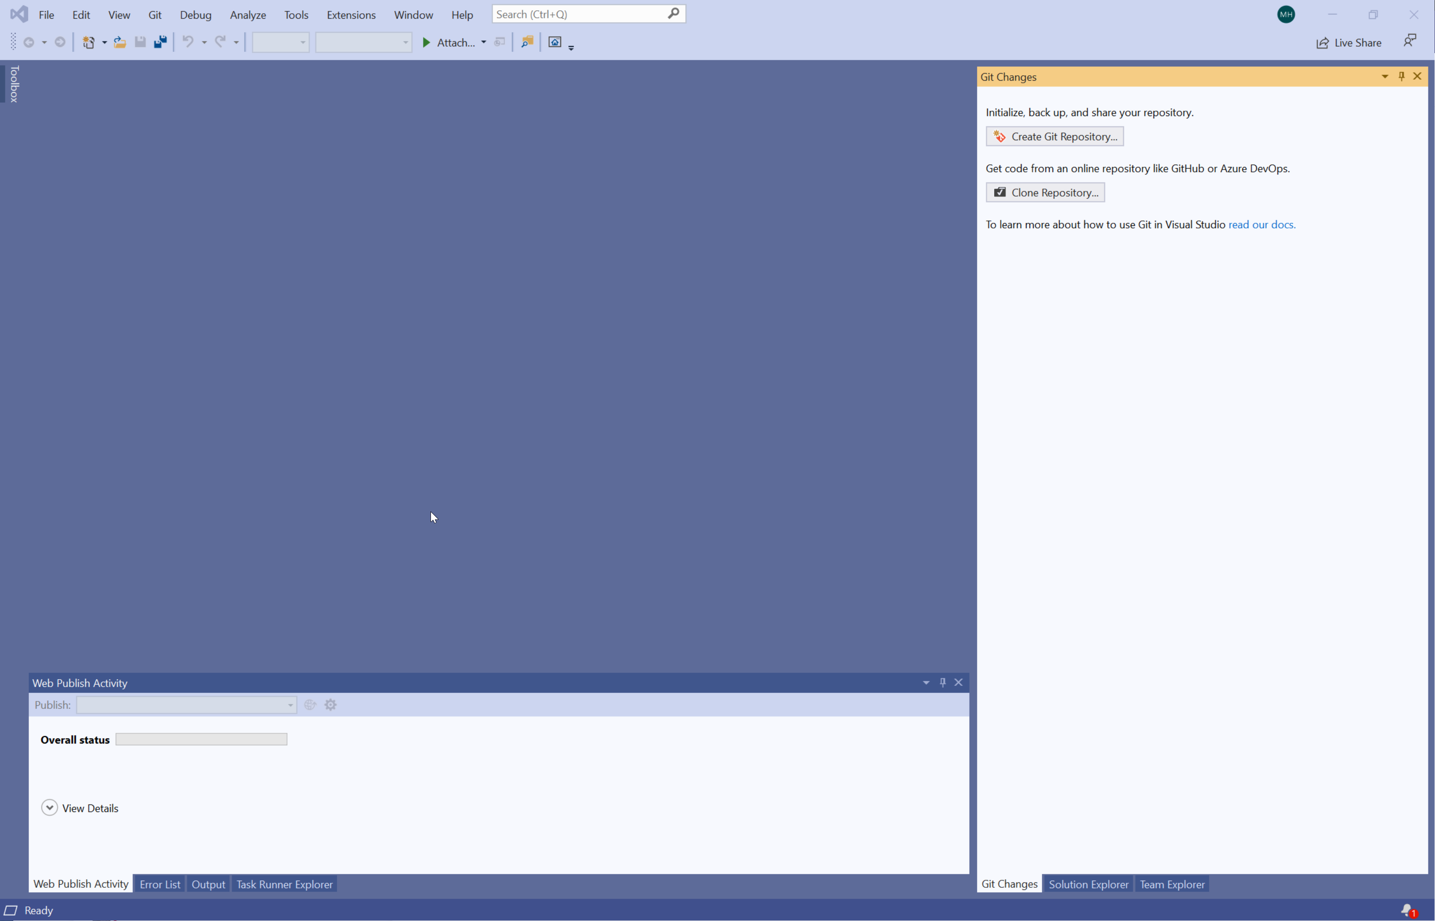This screenshot has width=1435, height=921.
Task: Click the New Project toolbar icon
Action: (x=89, y=42)
